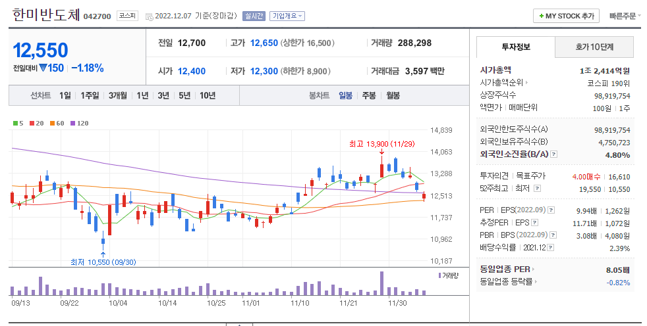Expand 시가총액순위 arrow link
Image resolution: width=647 pixels, height=326 pixels.
[527, 83]
